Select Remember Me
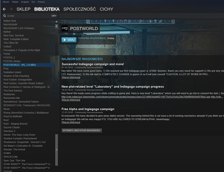224x172 pixels. [12, 98]
